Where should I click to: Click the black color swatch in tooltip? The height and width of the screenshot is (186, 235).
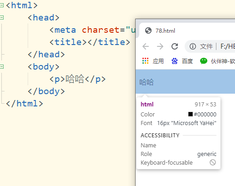[x=191, y=114]
